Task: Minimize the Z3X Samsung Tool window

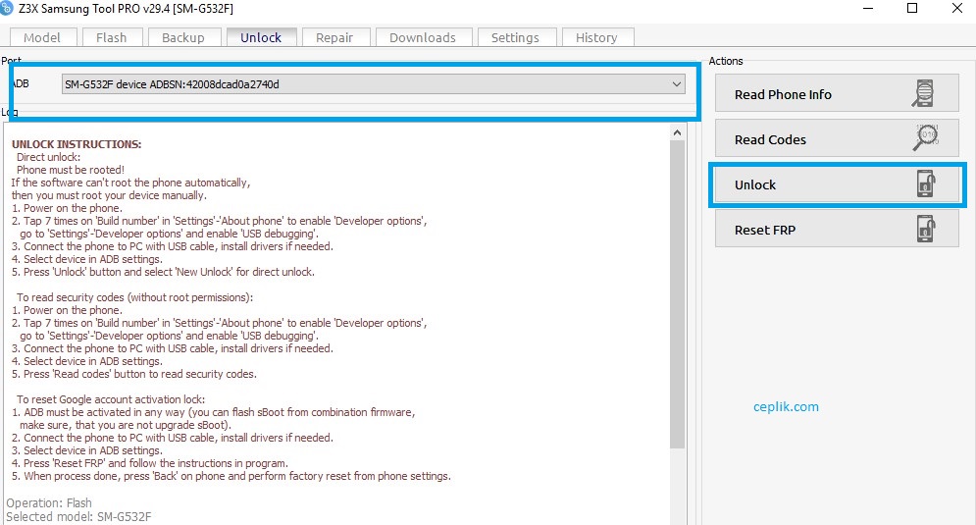Action: coord(868,8)
